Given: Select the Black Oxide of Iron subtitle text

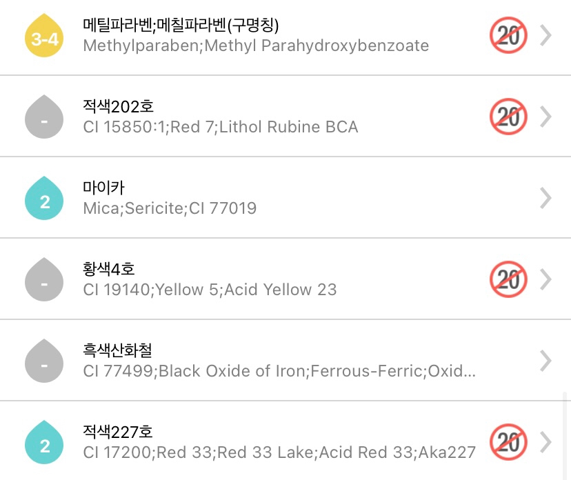Looking at the screenshot, I should coord(279,371).
